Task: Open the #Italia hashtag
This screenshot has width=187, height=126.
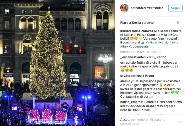Action: pyautogui.click(x=174, y=43)
